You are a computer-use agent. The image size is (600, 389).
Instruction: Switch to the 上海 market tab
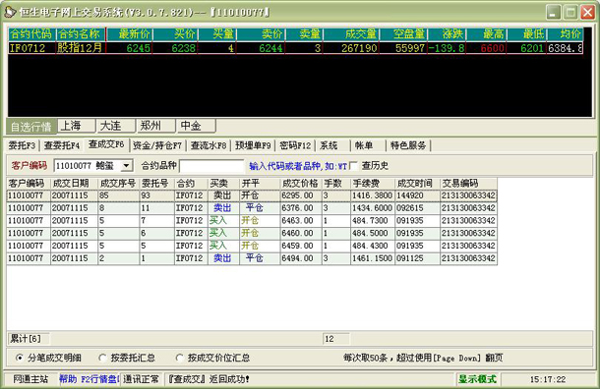(76, 126)
